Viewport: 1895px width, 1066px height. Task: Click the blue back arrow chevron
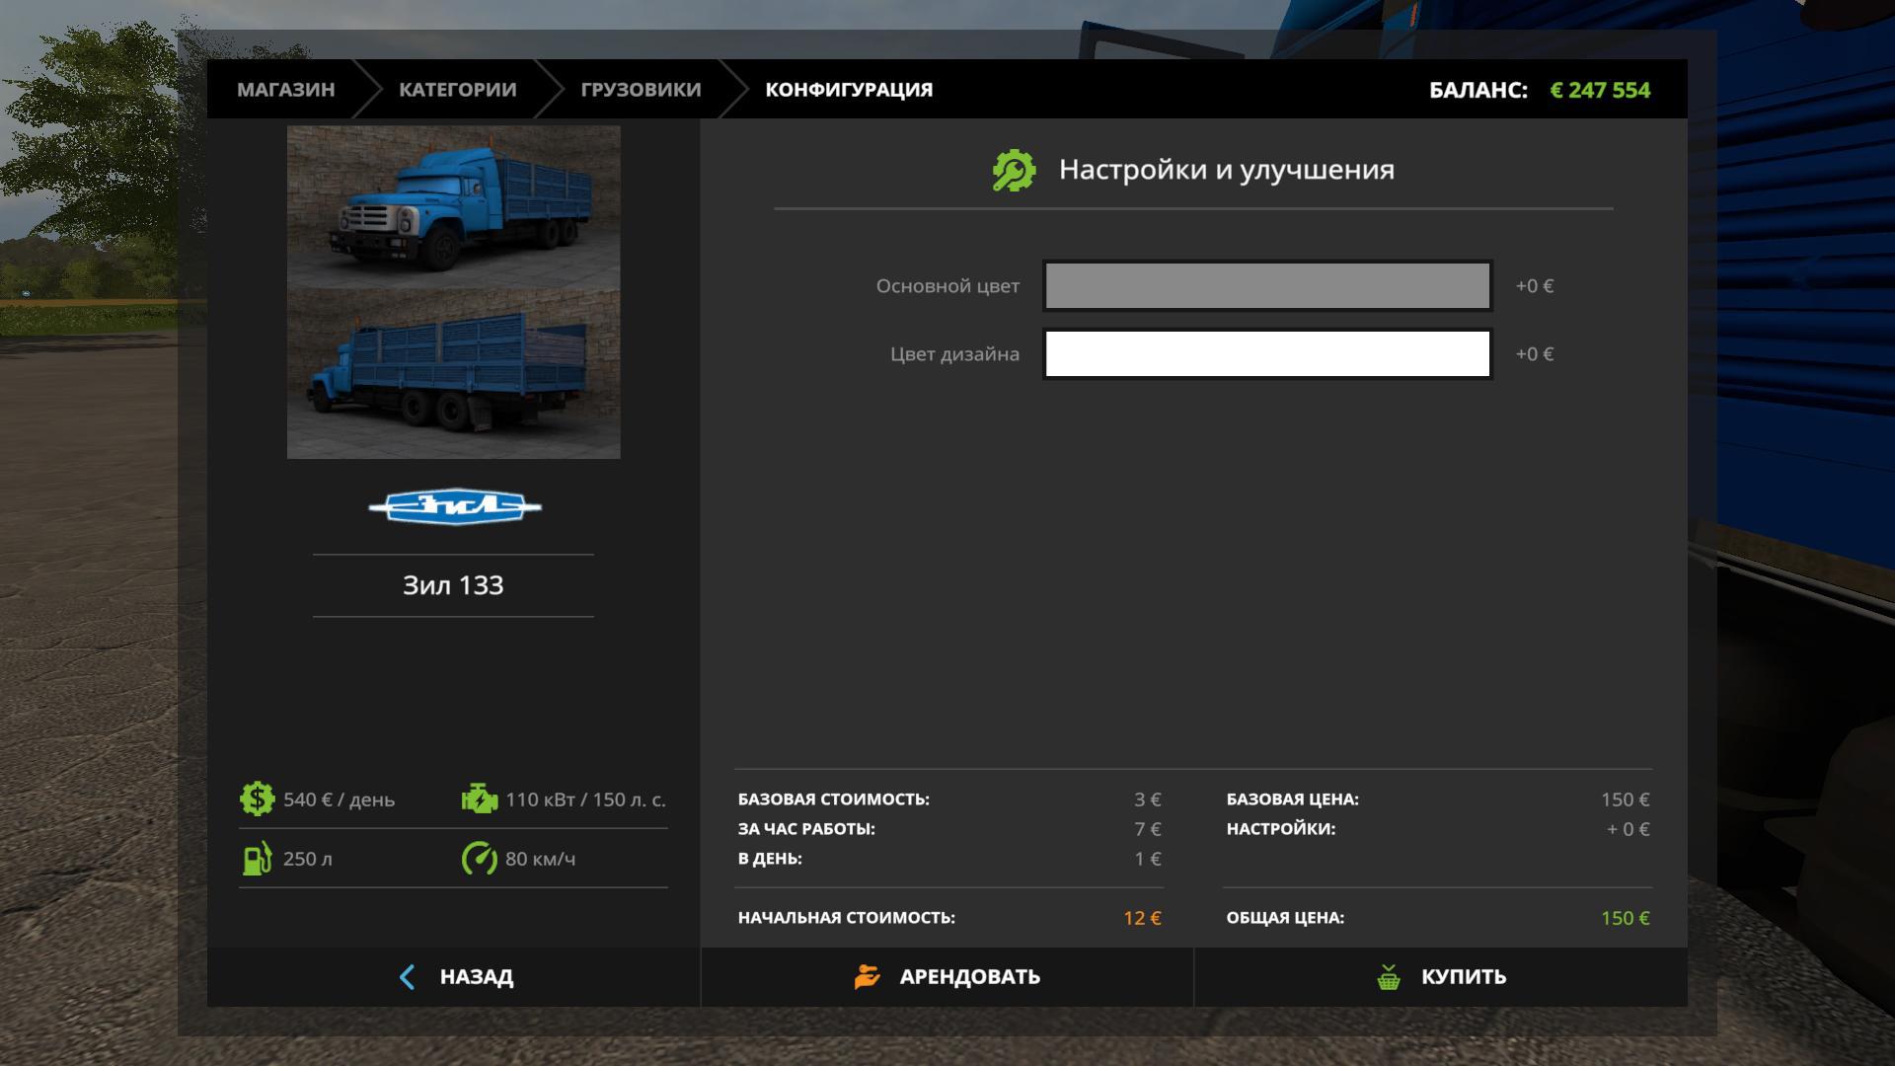pyautogui.click(x=407, y=977)
